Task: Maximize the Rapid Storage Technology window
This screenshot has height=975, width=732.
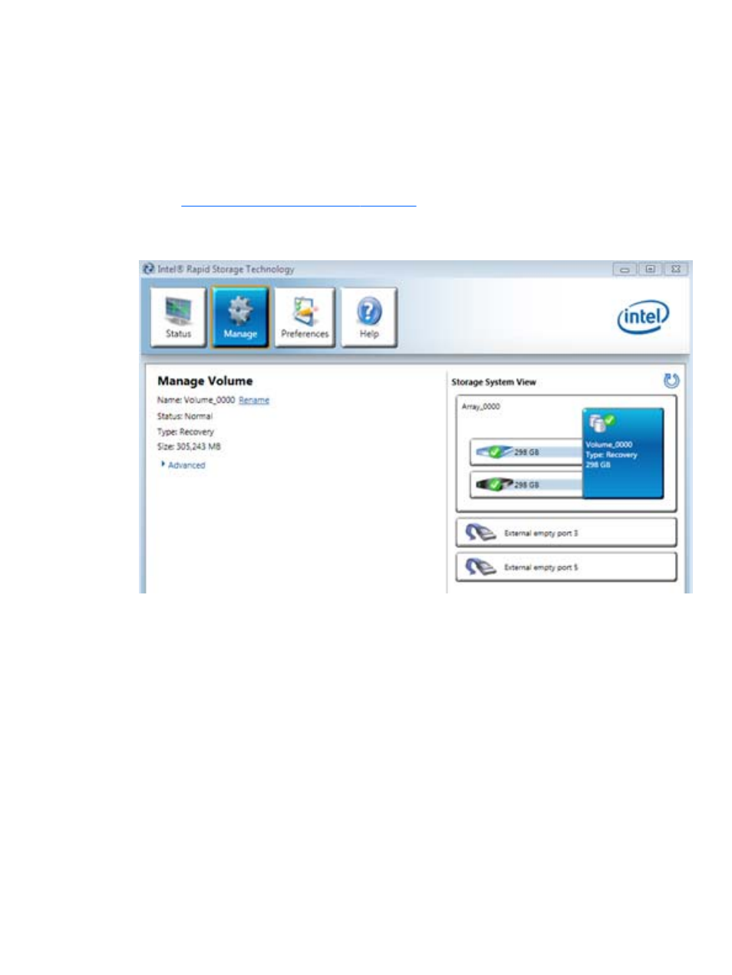Action: point(650,269)
